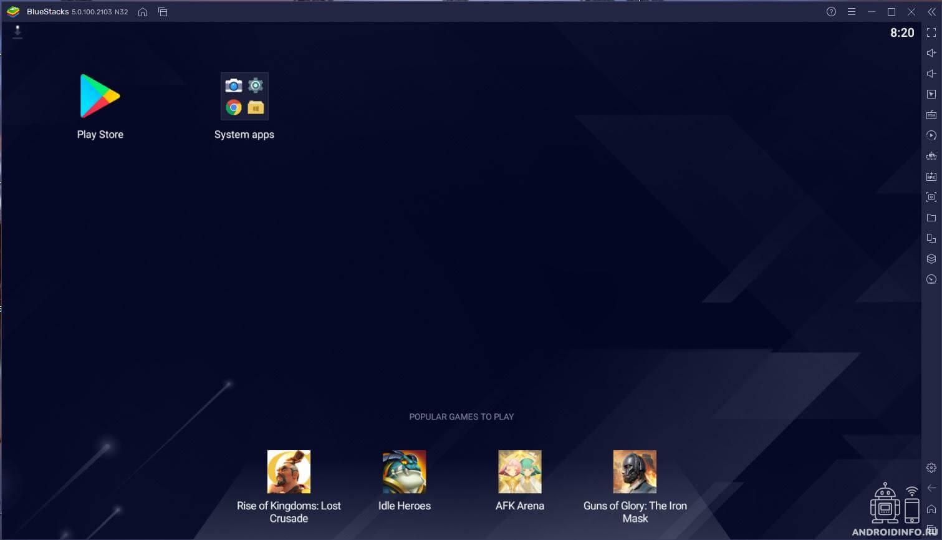
Task: Click the volume up icon in sidebar
Action: pos(931,53)
